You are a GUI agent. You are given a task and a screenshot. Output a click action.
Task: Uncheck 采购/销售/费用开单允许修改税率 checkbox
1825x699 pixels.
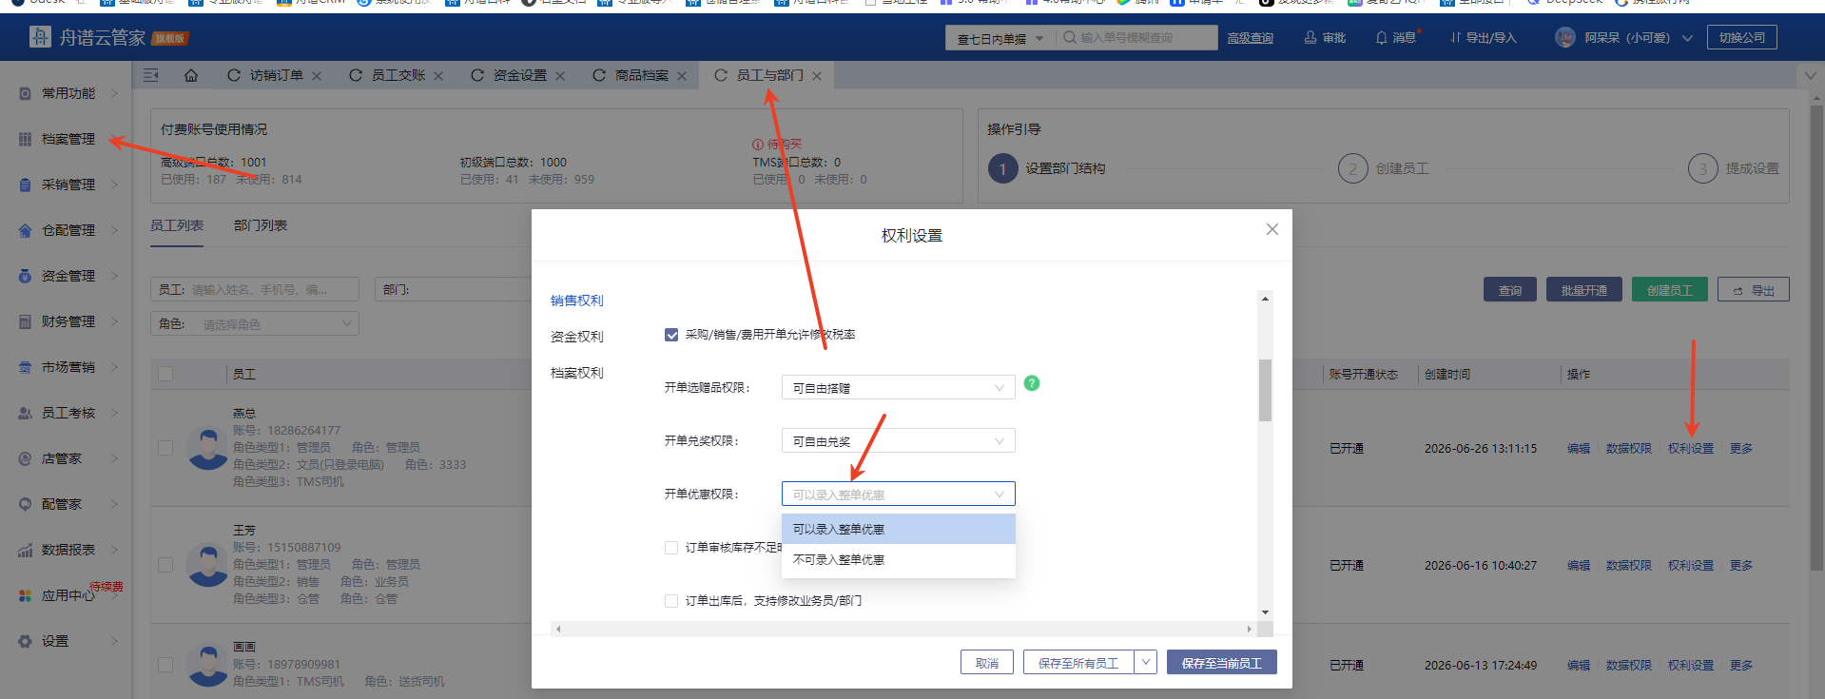(x=671, y=335)
